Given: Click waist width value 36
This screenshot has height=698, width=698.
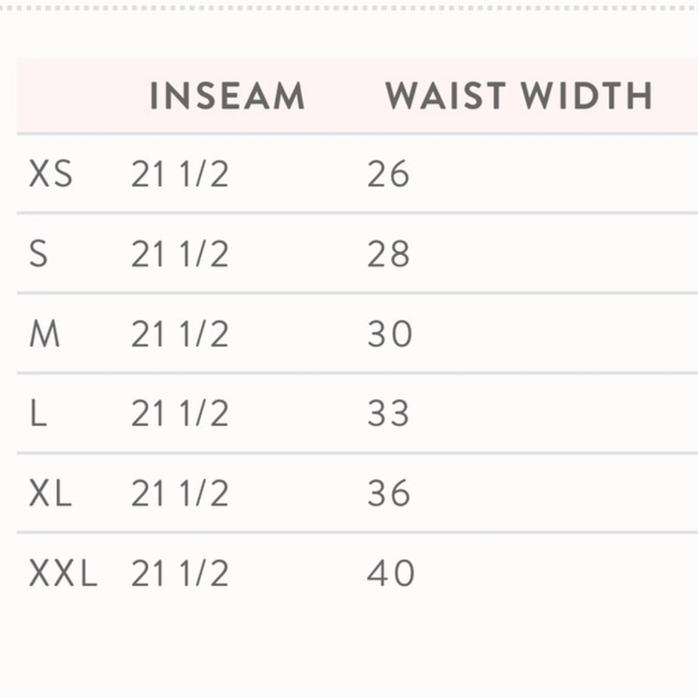Looking at the screenshot, I should click(x=388, y=493).
